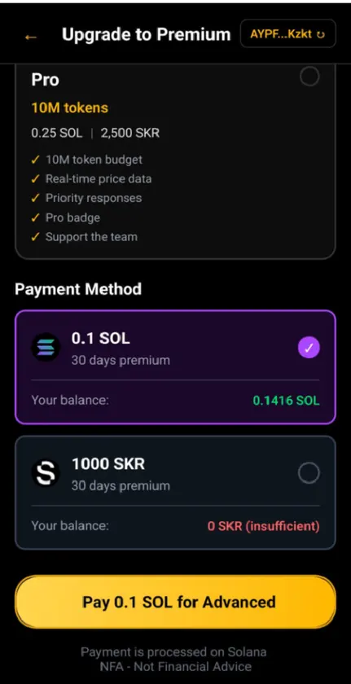This screenshot has width=351, height=684.
Task: Click checkmark beside Priority responses
Action: pyautogui.click(x=35, y=198)
